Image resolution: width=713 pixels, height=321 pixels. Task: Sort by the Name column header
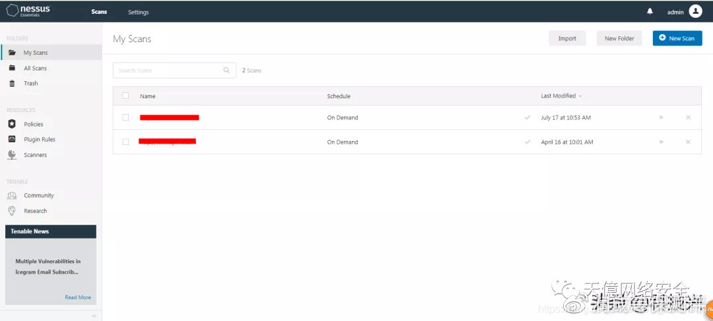[x=148, y=96]
